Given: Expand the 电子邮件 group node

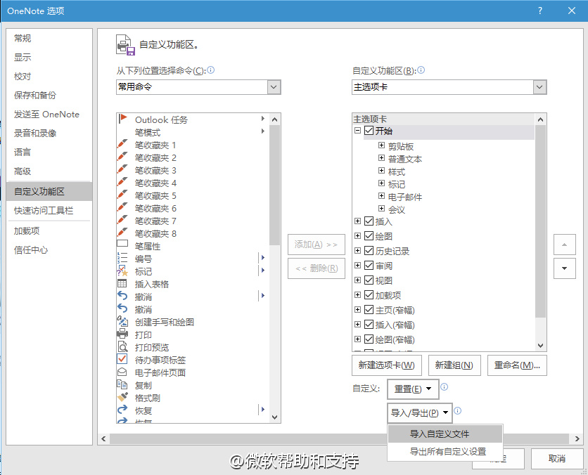Looking at the screenshot, I should (381, 196).
